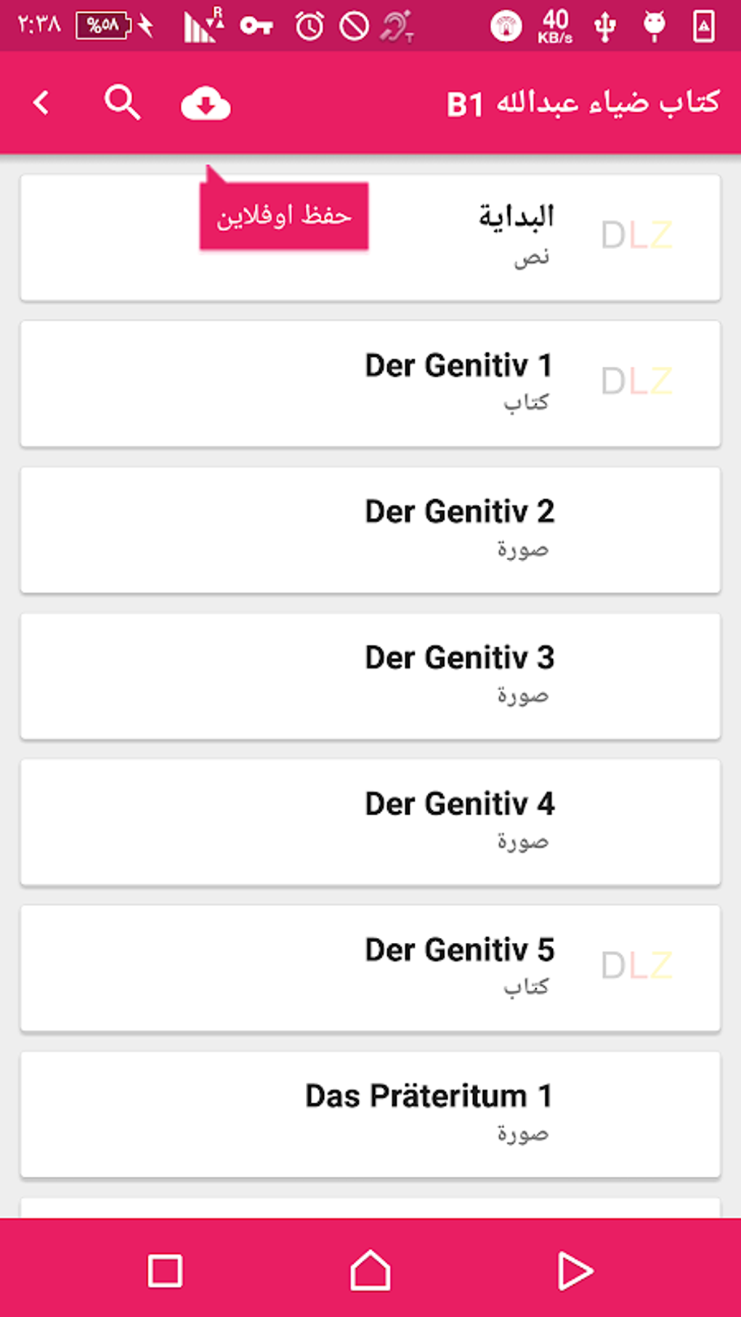The width and height of the screenshot is (741, 1317).
Task: Tap the home navigation icon
Action: pyautogui.click(x=370, y=1271)
